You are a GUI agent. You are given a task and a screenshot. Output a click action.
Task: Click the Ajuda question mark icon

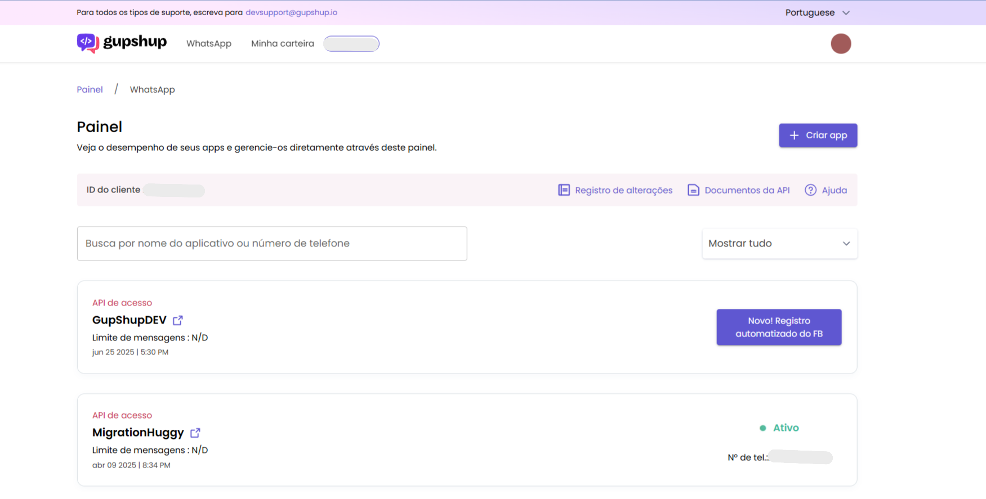[810, 190]
